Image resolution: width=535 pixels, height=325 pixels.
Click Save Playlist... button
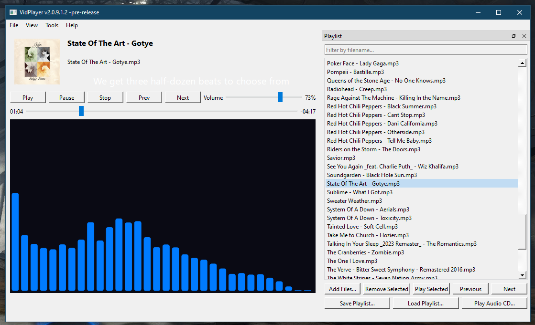(x=357, y=304)
